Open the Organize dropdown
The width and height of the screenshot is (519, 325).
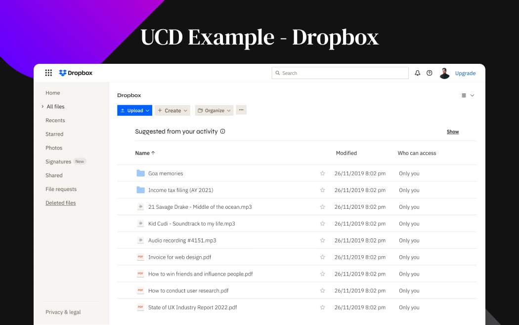(214, 110)
